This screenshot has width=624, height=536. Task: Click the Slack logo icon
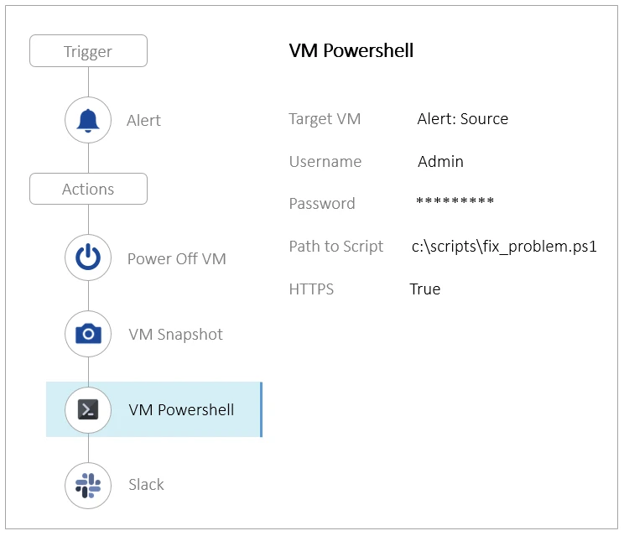88,485
